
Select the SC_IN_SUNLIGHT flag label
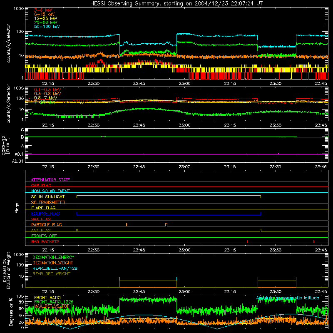(48, 196)
